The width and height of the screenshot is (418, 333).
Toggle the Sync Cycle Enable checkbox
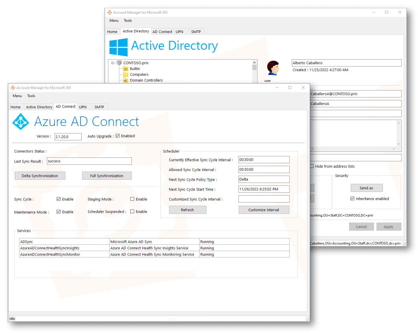point(59,199)
